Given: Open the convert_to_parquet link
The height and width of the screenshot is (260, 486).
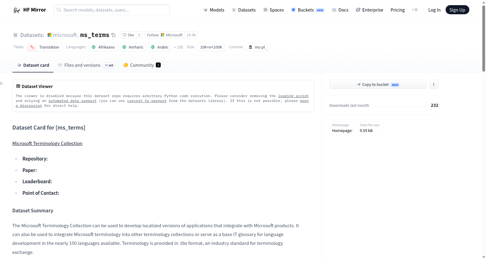Looking at the screenshot, I should coord(147,101).
